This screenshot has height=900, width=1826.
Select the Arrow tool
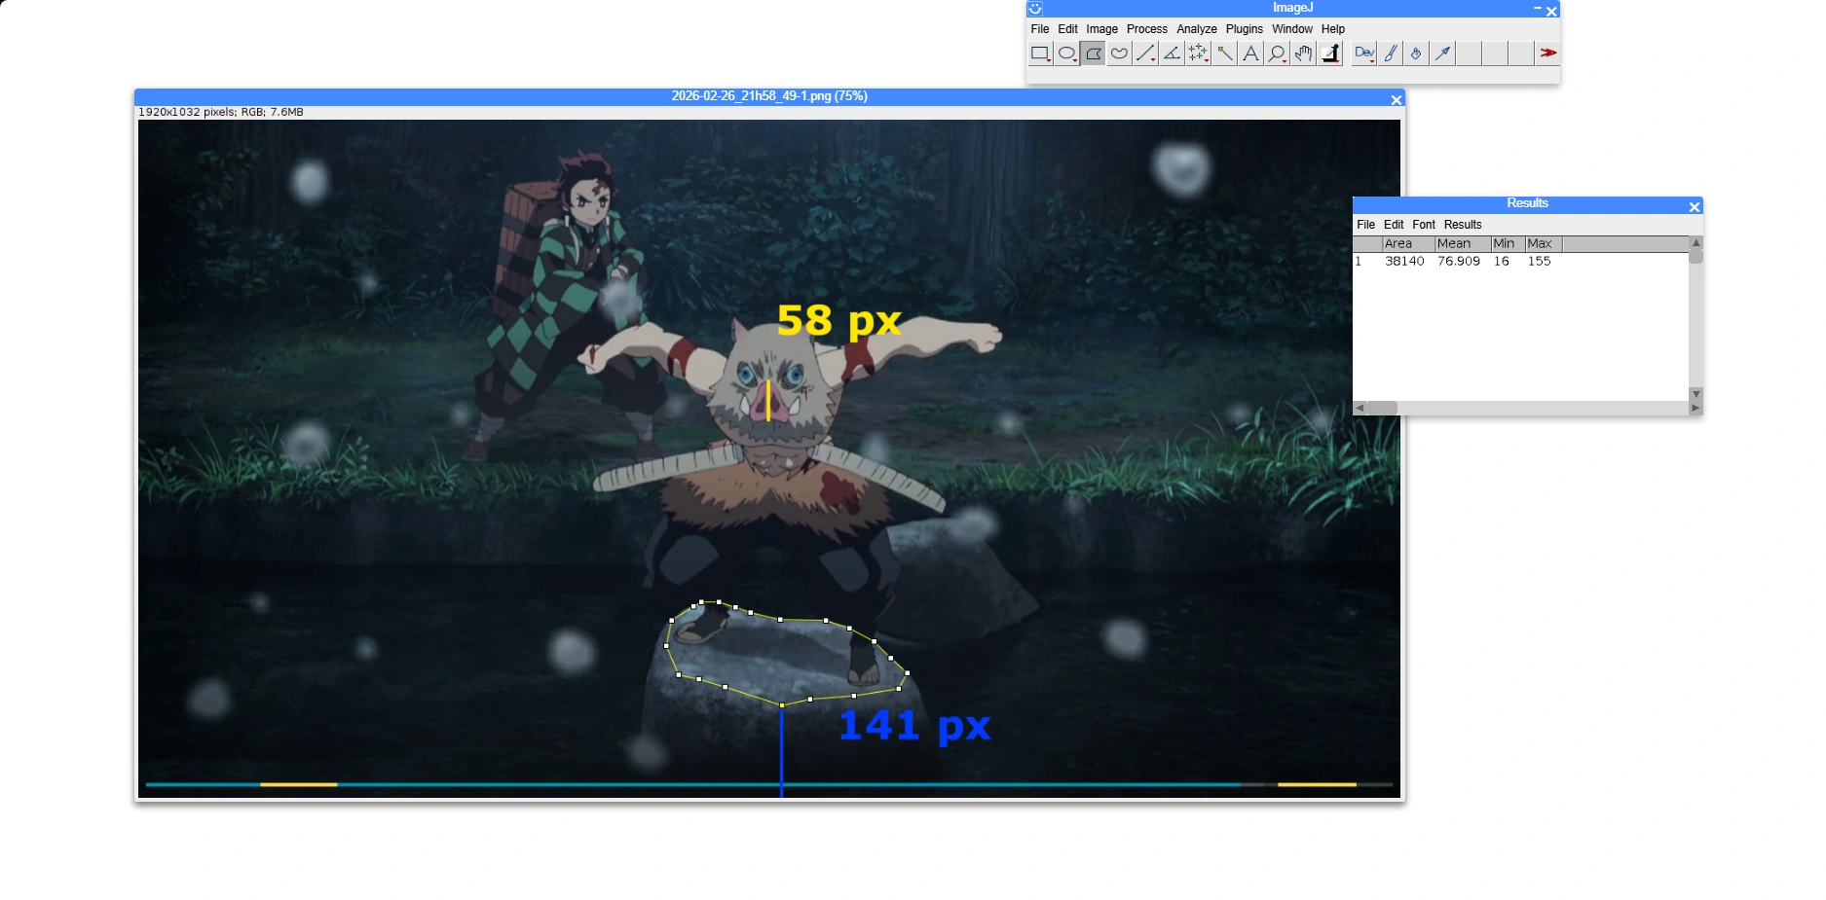pyautogui.click(x=1442, y=54)
